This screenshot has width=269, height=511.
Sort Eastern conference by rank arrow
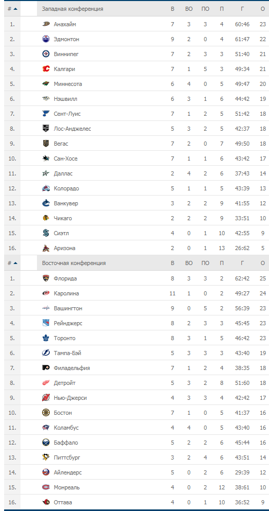15,263
